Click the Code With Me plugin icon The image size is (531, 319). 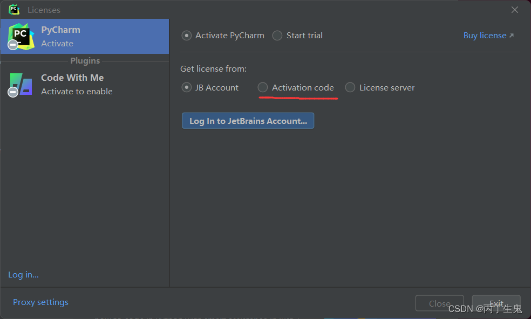[21, 85]
